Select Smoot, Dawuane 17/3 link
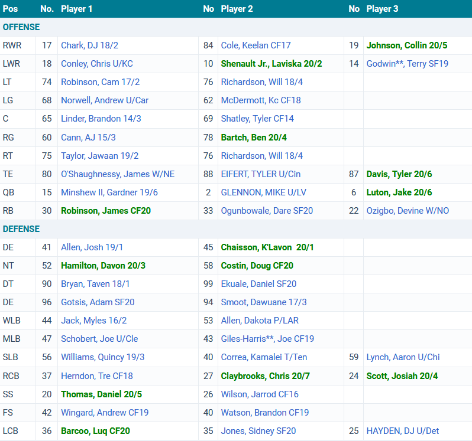 coord(264,302)
